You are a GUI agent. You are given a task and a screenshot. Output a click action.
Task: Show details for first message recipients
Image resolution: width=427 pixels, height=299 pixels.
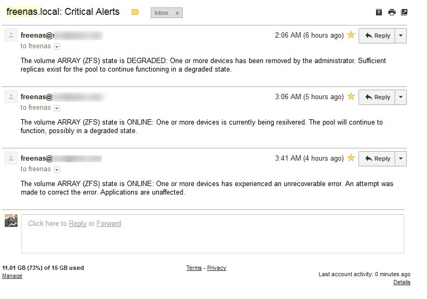(57, 47)
